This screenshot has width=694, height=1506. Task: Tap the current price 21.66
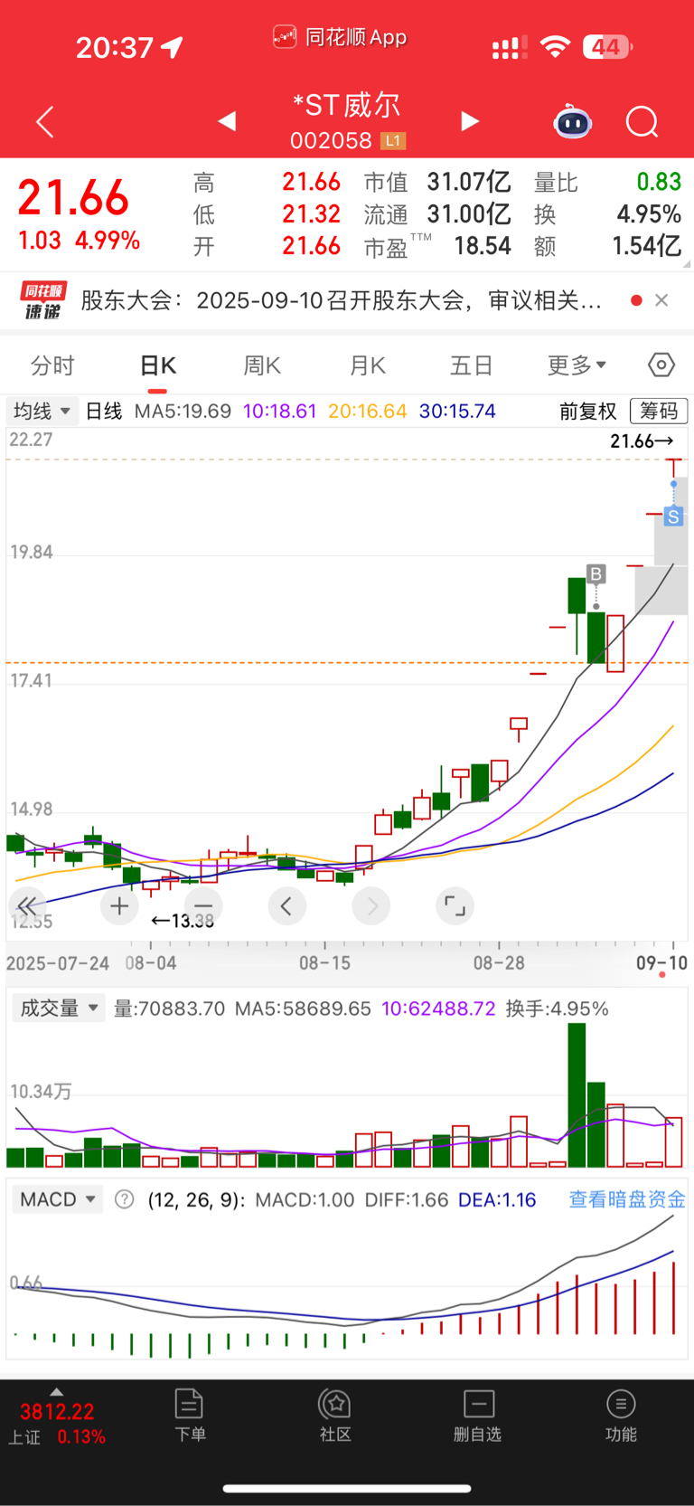click(x=74, y=197)
